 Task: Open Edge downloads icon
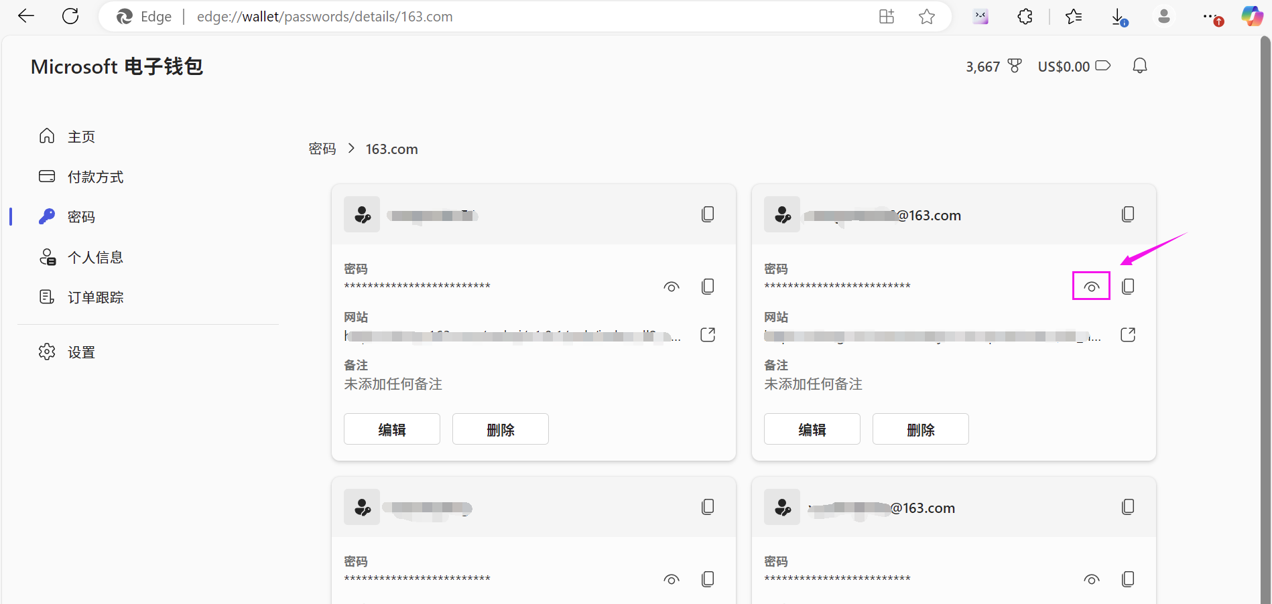pos(1119,17)
